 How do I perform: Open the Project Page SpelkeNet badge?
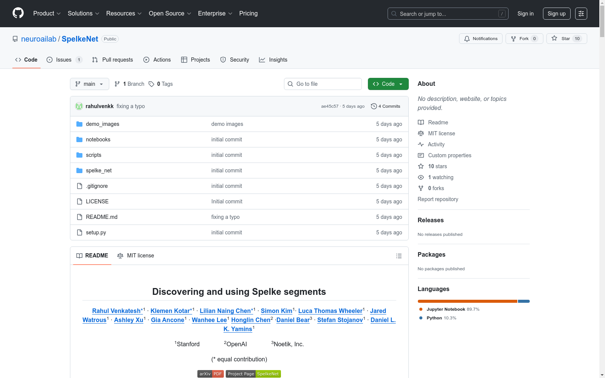pos(253,374)
